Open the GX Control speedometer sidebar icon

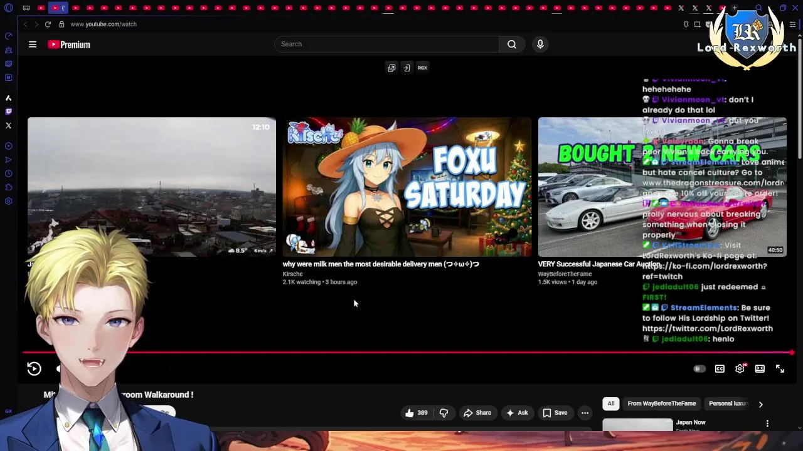click(x=8, y=36)
